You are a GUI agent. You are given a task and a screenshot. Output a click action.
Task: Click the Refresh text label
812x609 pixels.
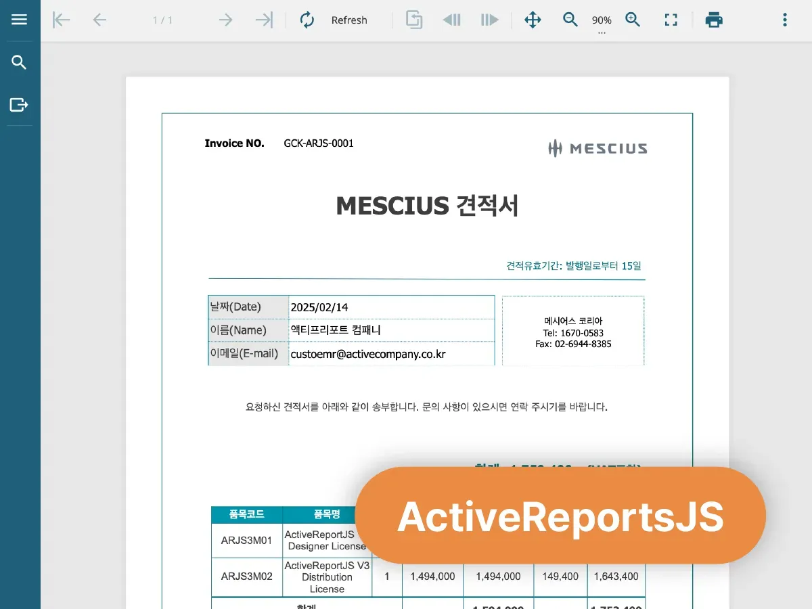[349, 20]
